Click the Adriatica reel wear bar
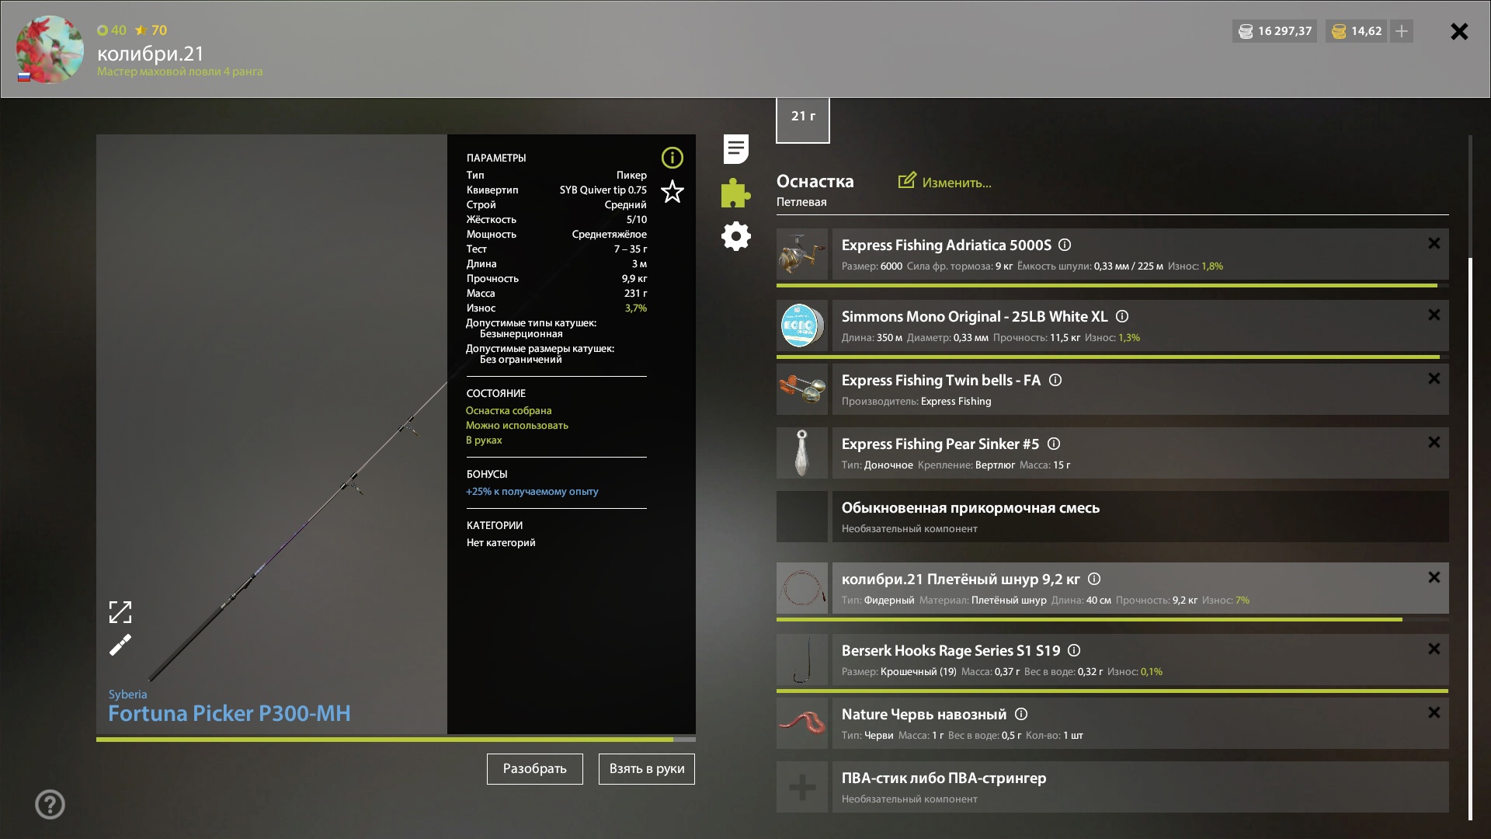 point(1113,286)
